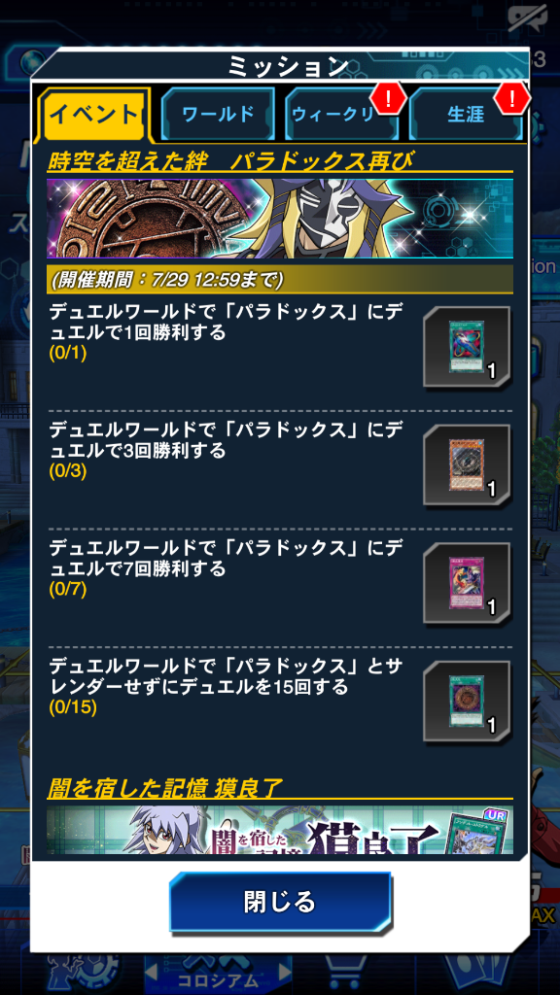Viewport: 560px width, 995px height.
Task: Select the イベント tab
Action: pyautogui.click(x=95, y=115)
